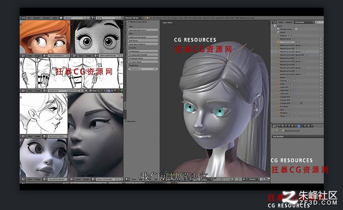The height and width of the screenshot is (210, 343).
Task: Open the Object properties tab icon
Action: point(292,126)
